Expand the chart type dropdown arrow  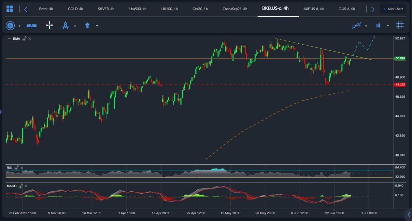tap(388, 25)
